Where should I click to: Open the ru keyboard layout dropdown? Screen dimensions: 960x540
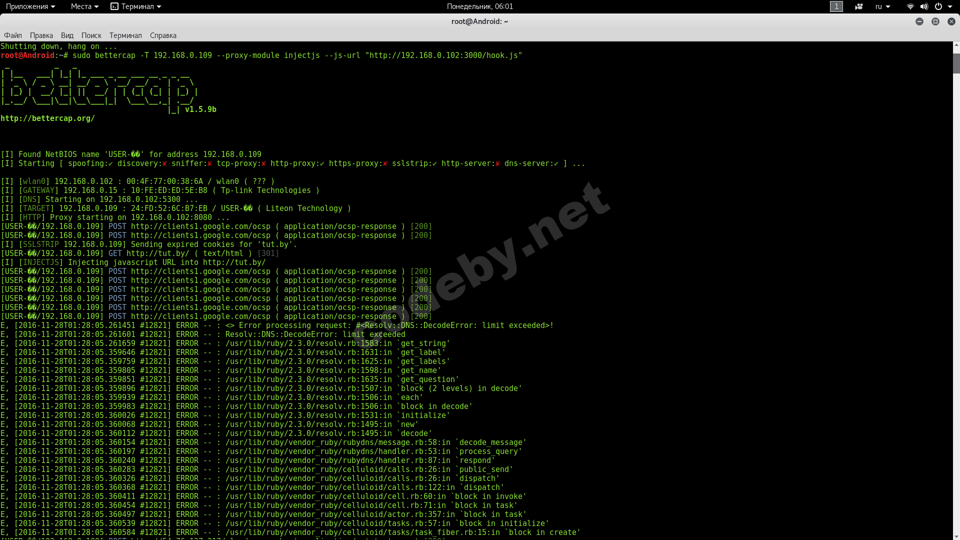pos(882,6)
